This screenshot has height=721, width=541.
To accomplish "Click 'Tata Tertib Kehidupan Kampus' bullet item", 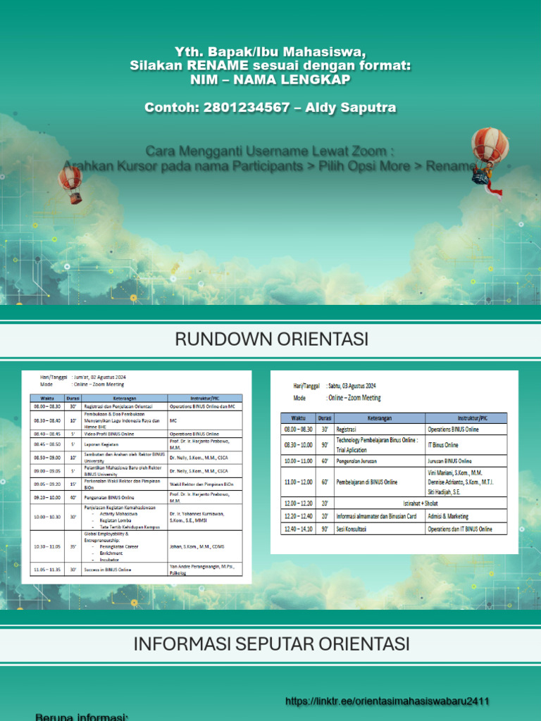I will pyautogui.click(x=130, y=527).
